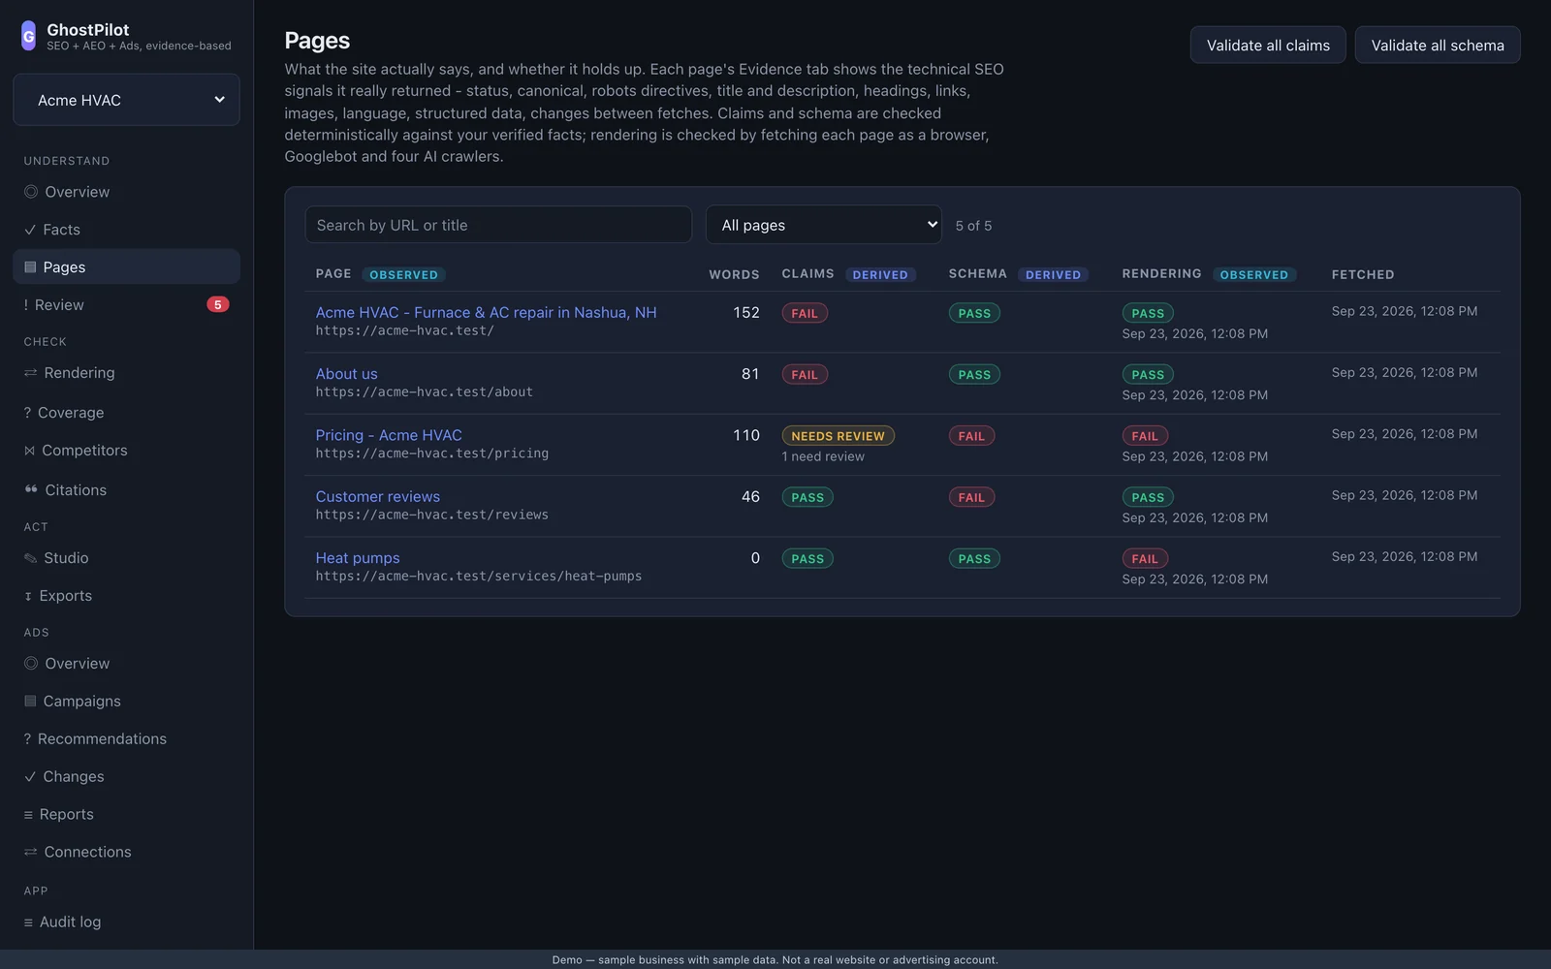This screenshot has height=969, width=1551.
Task: Click the '1 need review' note
Action: (x=823, y=456)
